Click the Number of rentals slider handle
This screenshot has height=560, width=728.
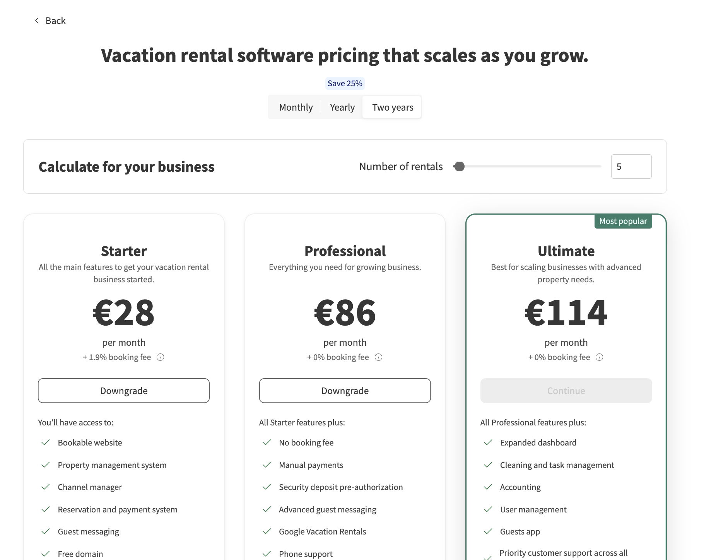click(x=460, y=167)
